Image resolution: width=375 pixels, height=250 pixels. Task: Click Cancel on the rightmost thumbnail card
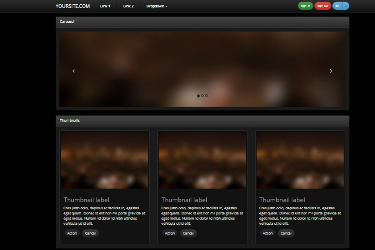(x=286, y=233)
